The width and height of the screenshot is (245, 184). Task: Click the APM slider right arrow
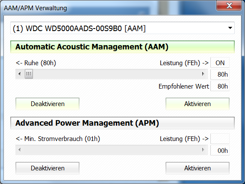click(203, 150)
